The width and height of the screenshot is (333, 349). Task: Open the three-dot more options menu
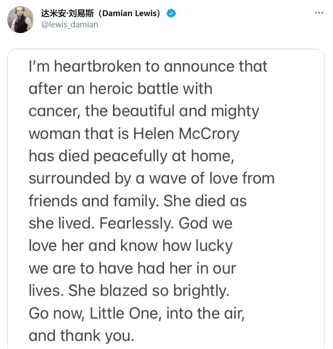tap(319, 13)
